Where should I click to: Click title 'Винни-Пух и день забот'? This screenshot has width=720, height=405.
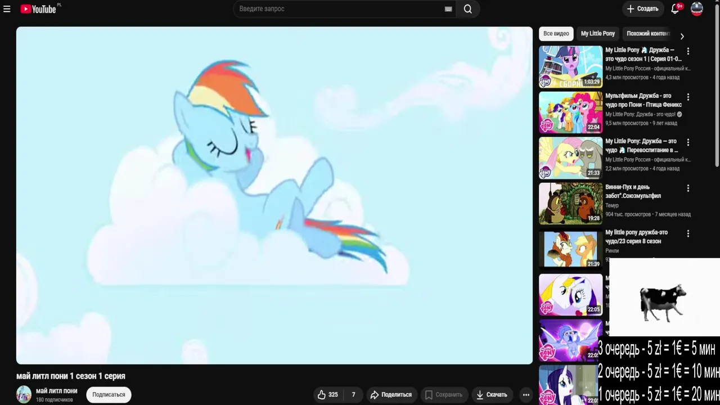633,191
